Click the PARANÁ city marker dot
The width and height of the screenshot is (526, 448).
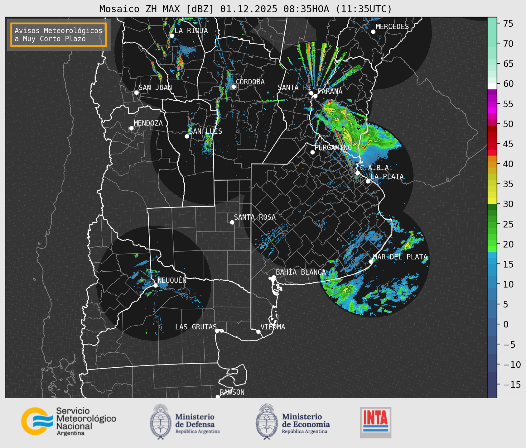[315, 96]
